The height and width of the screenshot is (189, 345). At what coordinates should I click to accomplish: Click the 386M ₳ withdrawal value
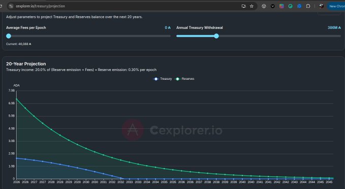point(334,28)
